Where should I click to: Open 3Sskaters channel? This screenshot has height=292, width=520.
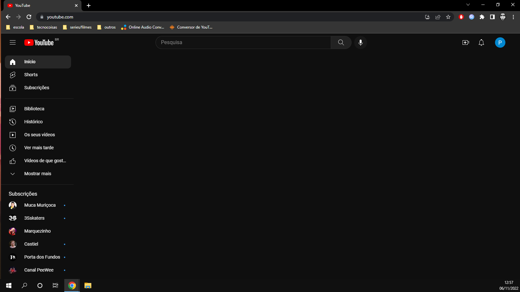(38, 218)
